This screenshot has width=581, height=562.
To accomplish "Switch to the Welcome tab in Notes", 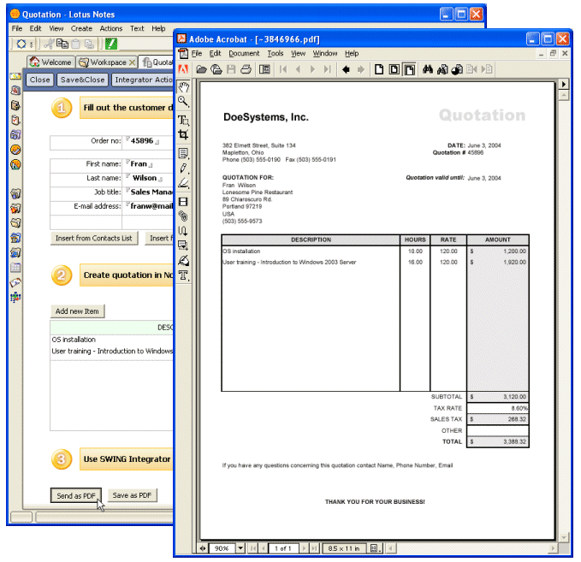I will point(51,62).
